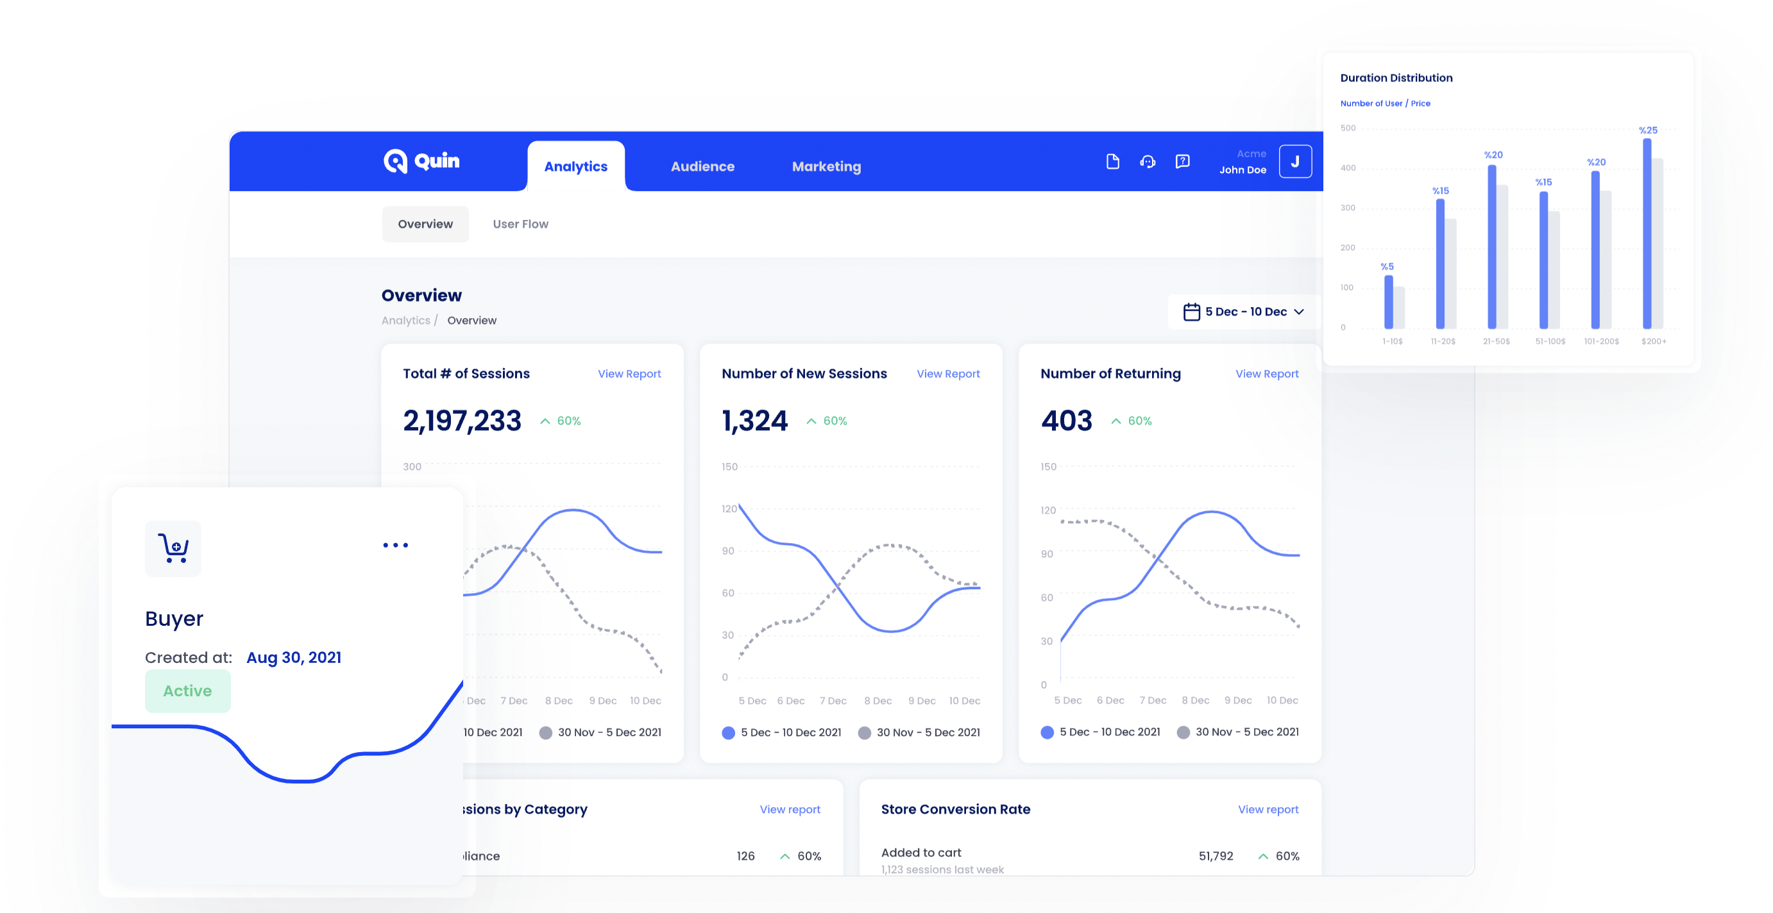1773x913 pixels.
Task: Open the three-dot menu on Buyer card
Action: [395, 545]
